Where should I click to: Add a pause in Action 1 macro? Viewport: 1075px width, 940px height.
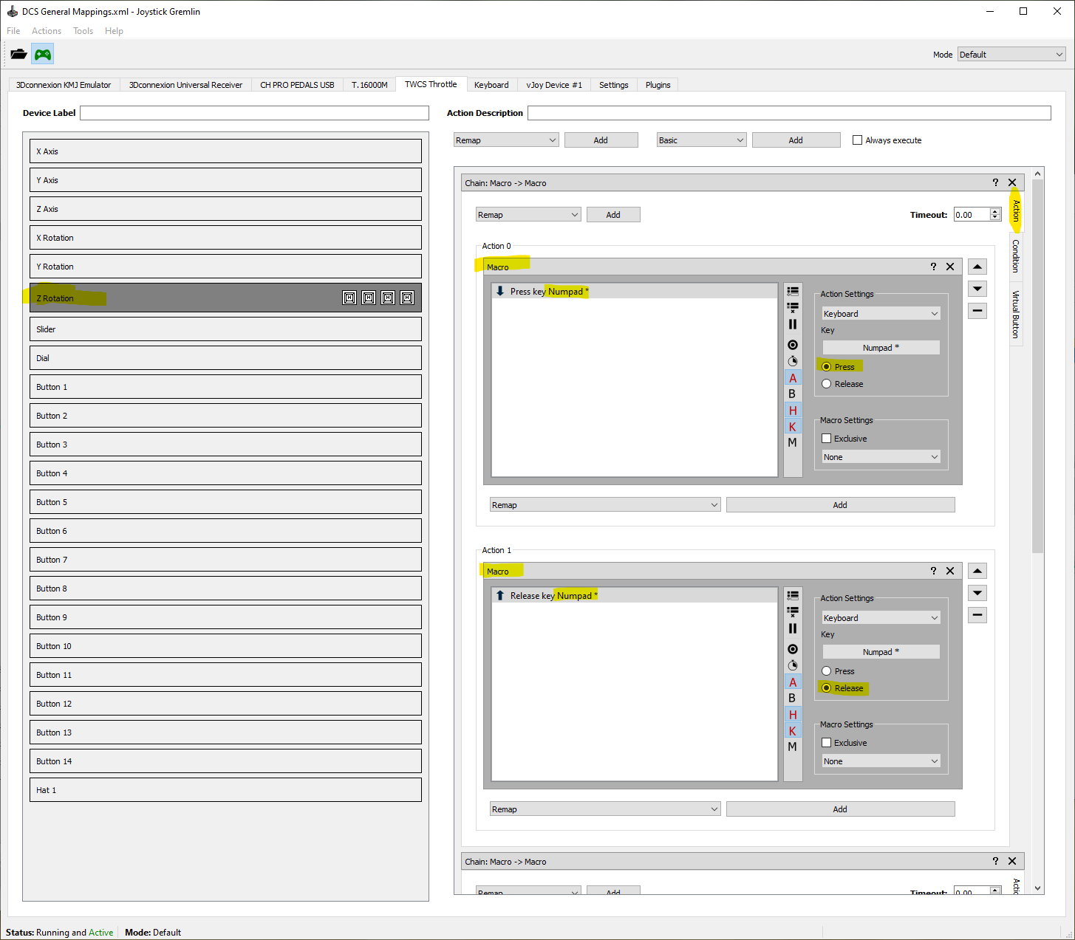[x=793, y=628]
